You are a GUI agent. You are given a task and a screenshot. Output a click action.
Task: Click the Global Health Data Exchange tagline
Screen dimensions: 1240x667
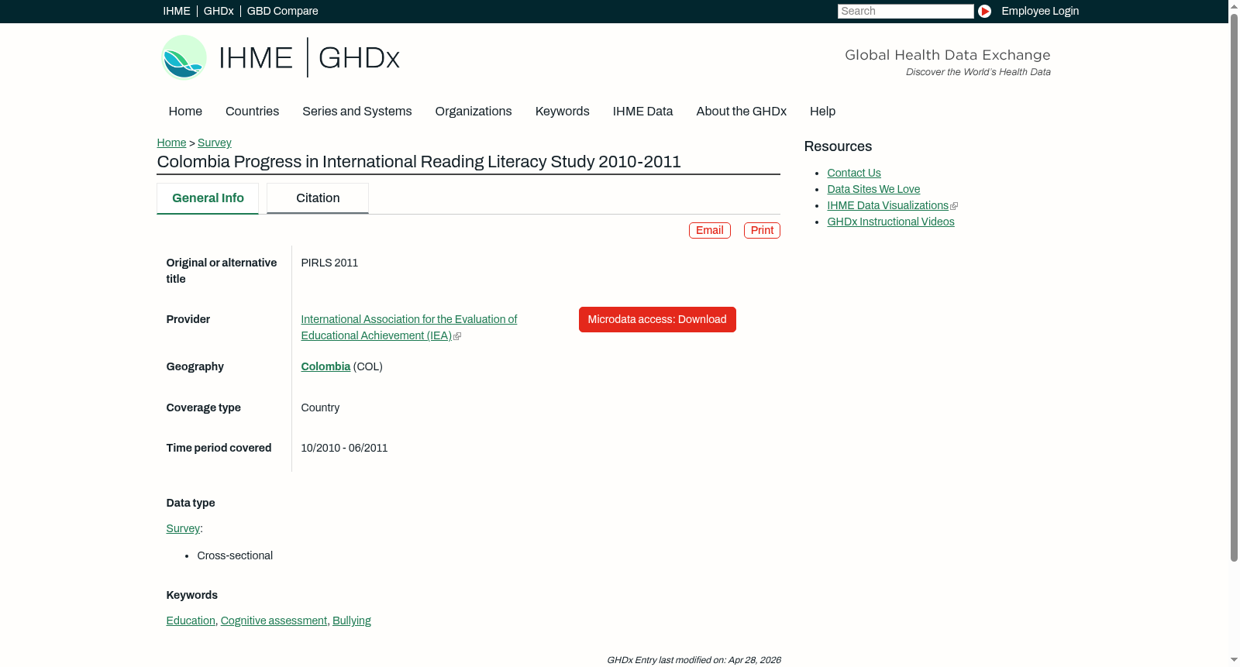[x=947, y=55]
